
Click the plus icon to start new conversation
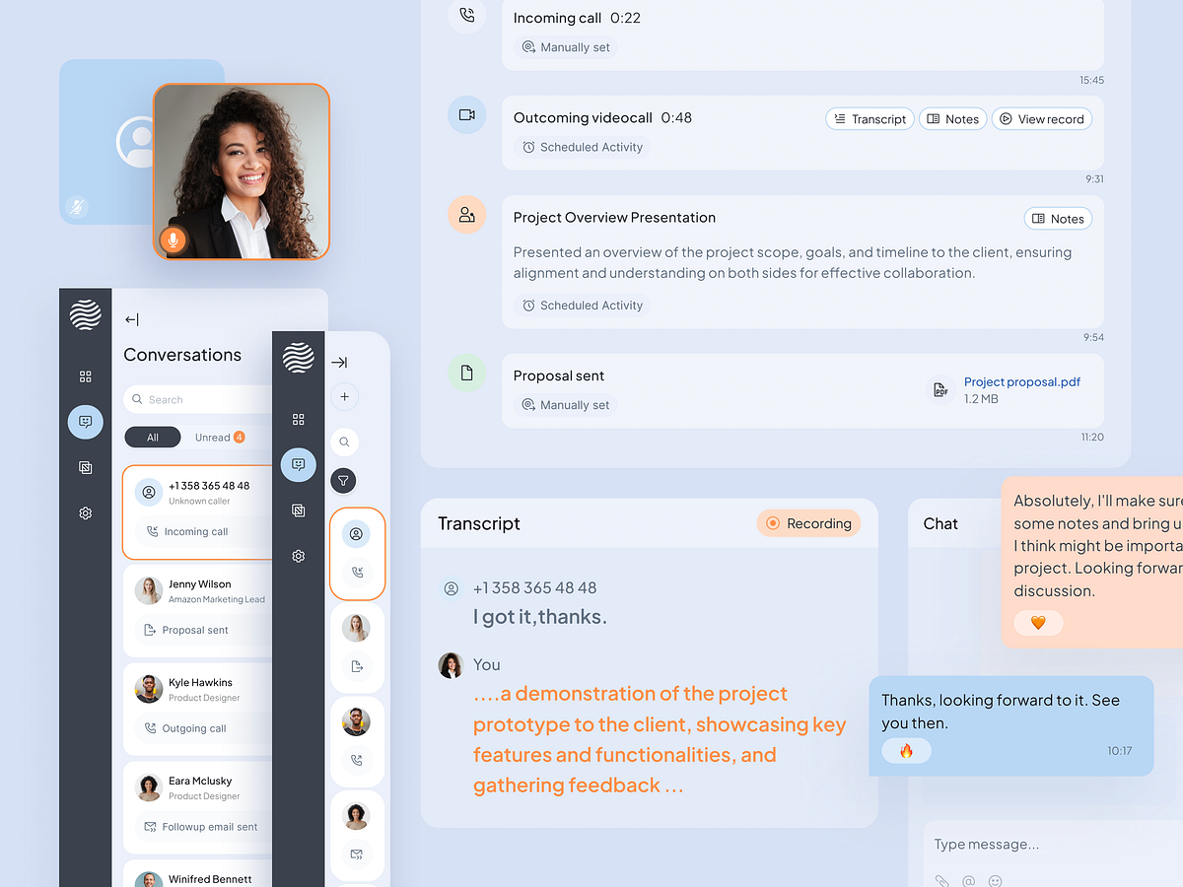[x=344, y=397]
